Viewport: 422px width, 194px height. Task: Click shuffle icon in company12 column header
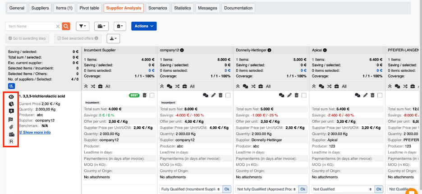point(177,87)
